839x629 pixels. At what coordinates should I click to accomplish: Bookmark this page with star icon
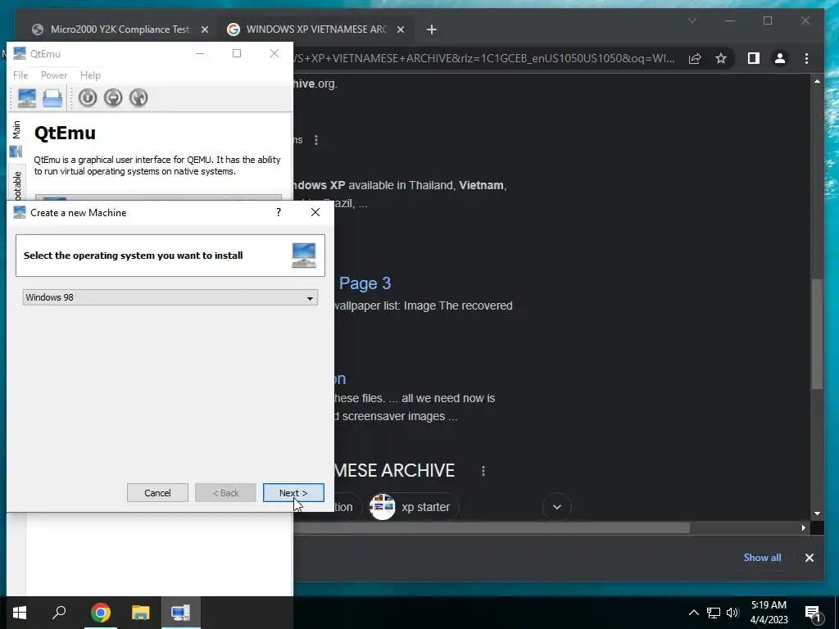(721, 58)
